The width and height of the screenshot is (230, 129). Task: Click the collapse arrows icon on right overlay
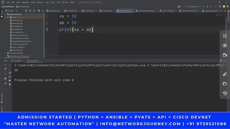[x=225, y=36]
